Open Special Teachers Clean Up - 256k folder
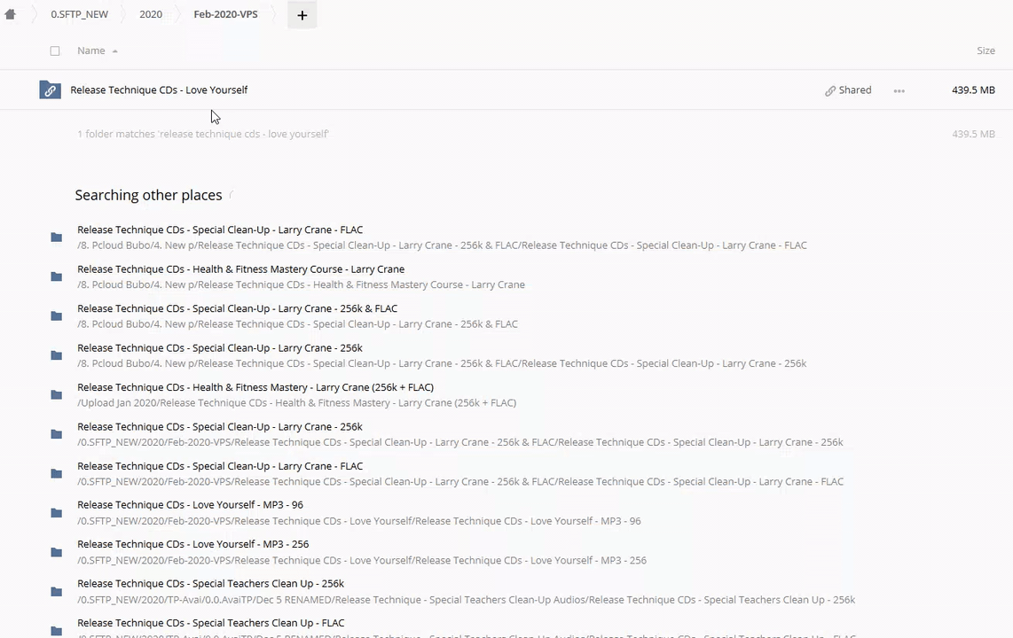1013x638 pixels. [210, 583]
